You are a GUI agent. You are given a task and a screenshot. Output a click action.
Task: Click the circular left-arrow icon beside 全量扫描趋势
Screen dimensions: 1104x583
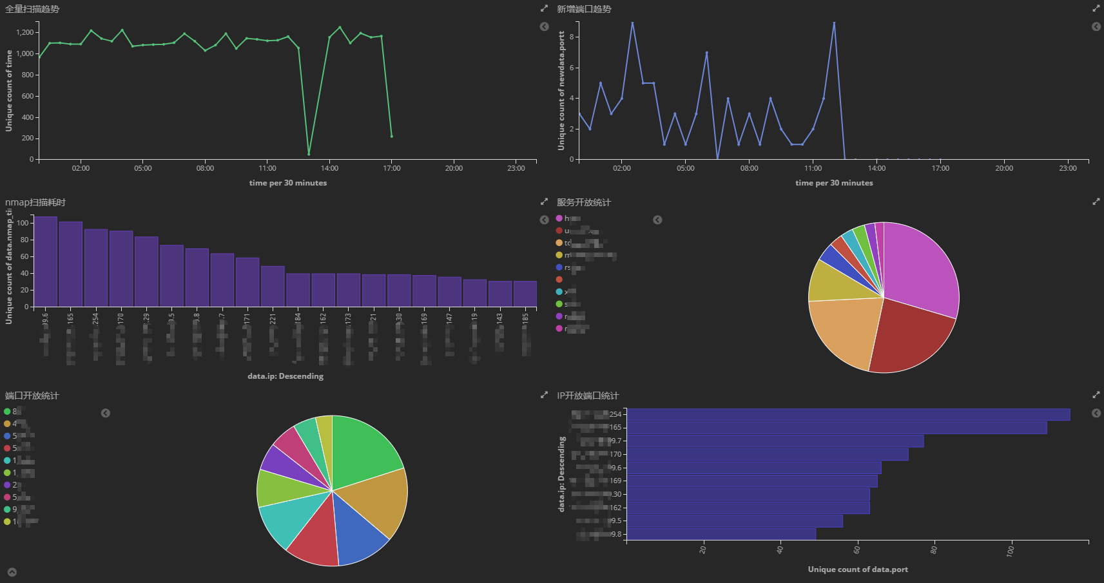tap(544, 26)
